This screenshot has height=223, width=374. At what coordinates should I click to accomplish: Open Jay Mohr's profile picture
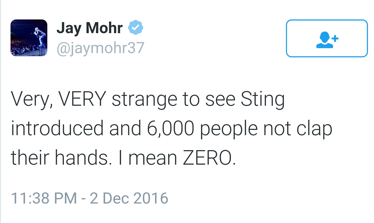point(29,38)
